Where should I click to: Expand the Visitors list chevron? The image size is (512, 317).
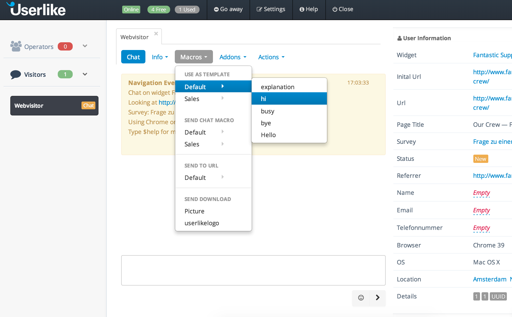coord(85,74)
